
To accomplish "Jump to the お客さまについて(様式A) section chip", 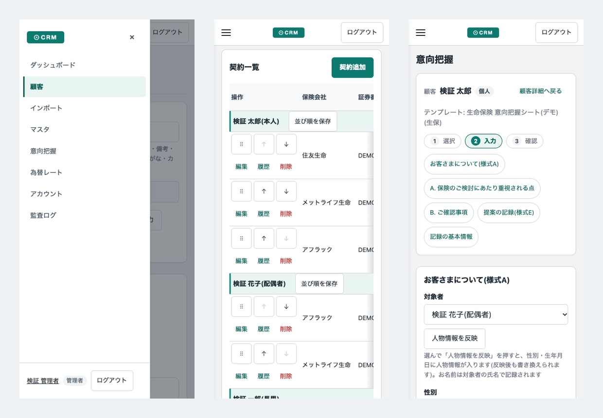I will coord(464,164).
